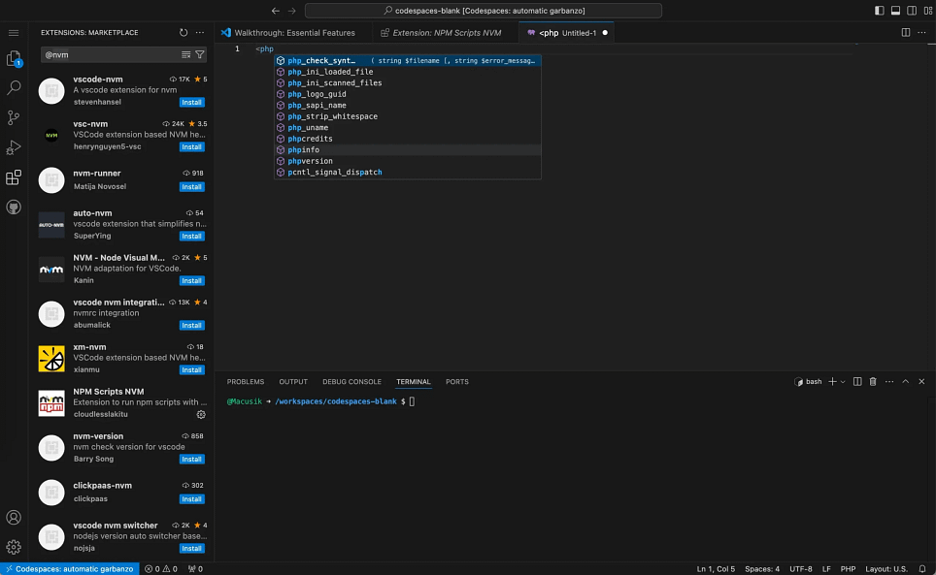Open the GitHub view in activity bar
The image size is (936, 575).
click(14, 207)
